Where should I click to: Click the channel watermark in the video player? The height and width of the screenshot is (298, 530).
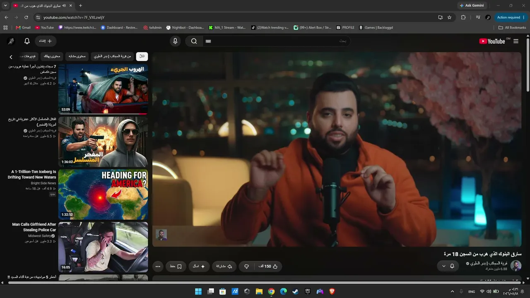161,235
